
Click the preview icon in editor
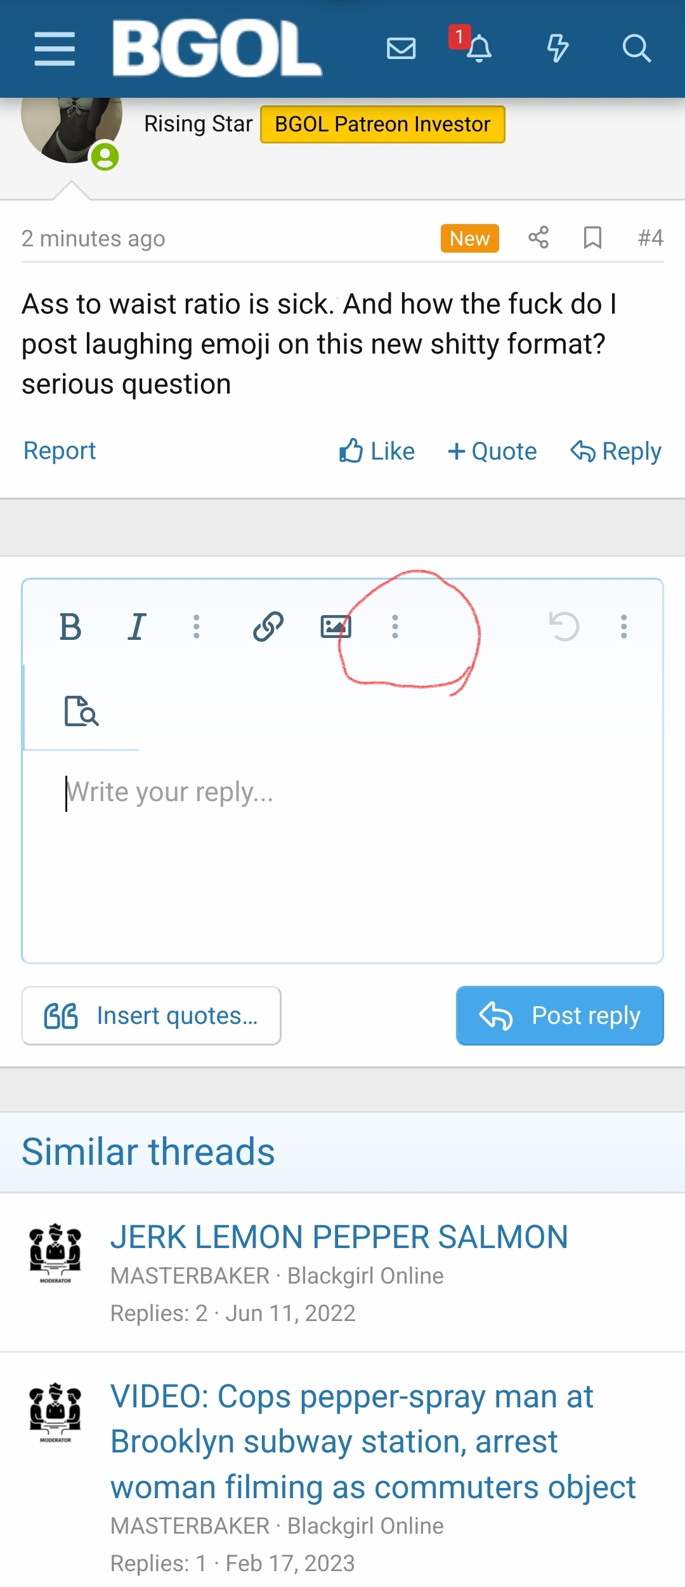point(82,711)
